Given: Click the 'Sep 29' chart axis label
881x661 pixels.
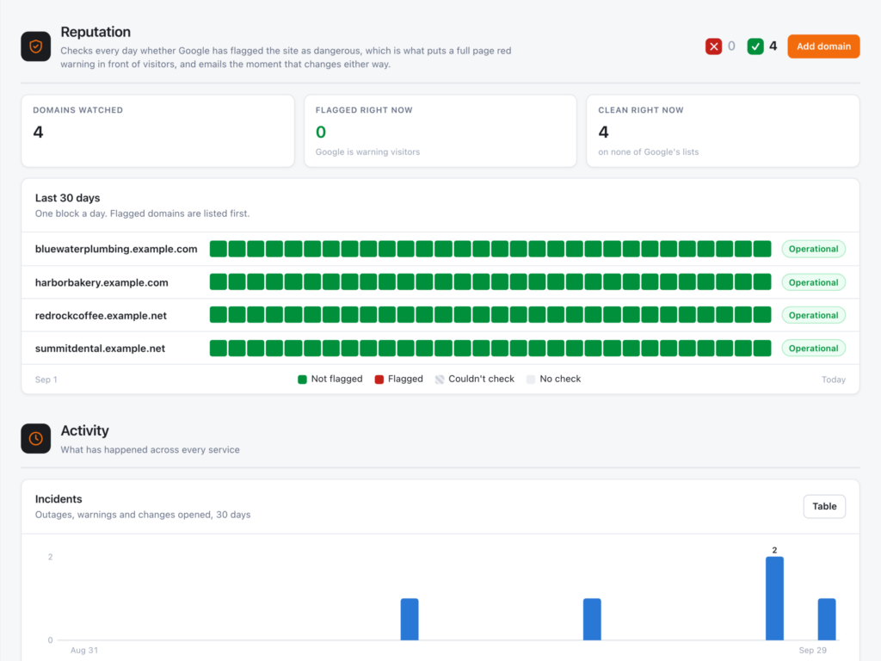Looking at the screenshot, I should [x=812, y=651].
